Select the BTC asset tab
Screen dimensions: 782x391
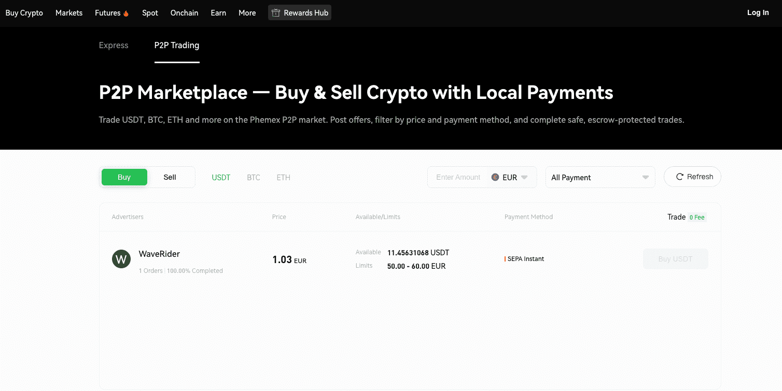(x=253, y=177)
